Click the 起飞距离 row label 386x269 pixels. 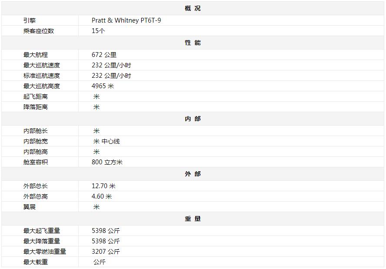point(36,96)
